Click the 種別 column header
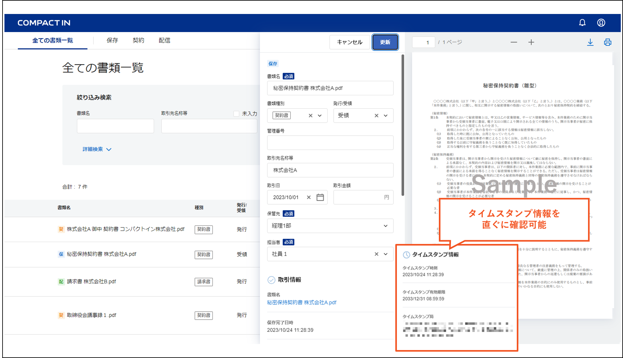The image size is (623, 358). (199, 207)
